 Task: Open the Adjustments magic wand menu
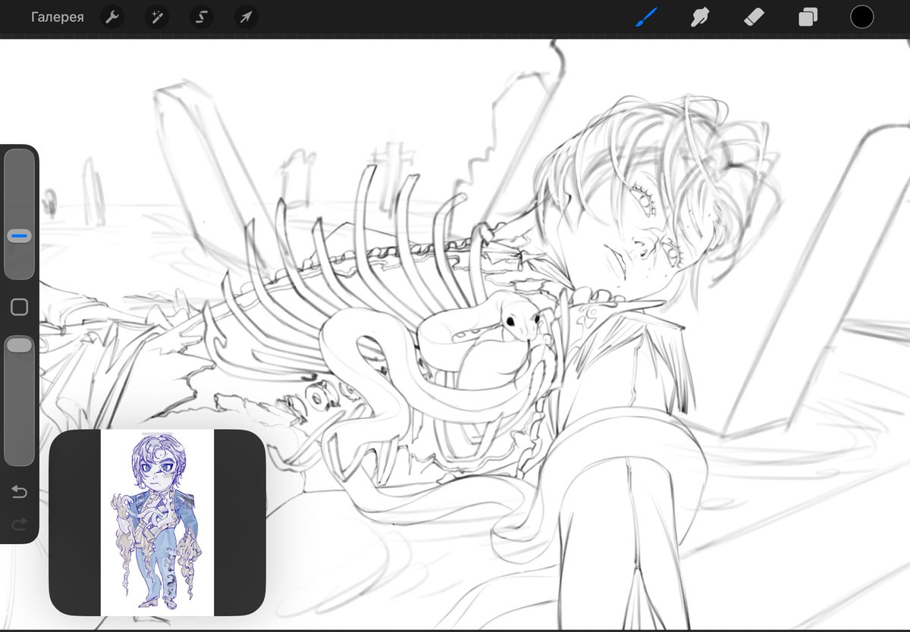pos(156,17)
